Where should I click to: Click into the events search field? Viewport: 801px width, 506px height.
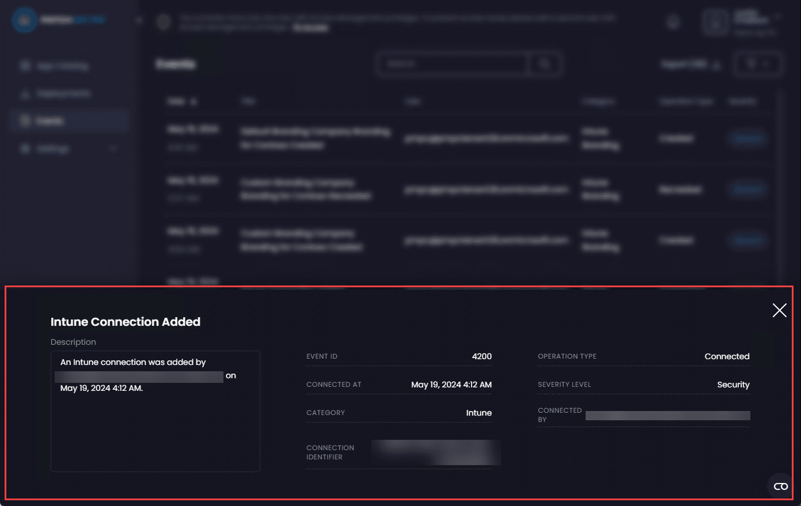point(452,64)
